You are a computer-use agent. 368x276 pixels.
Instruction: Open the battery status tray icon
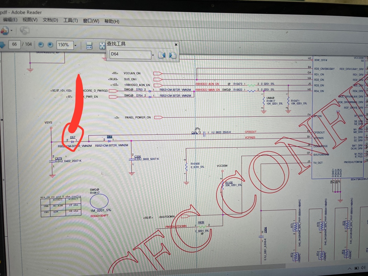356,268
